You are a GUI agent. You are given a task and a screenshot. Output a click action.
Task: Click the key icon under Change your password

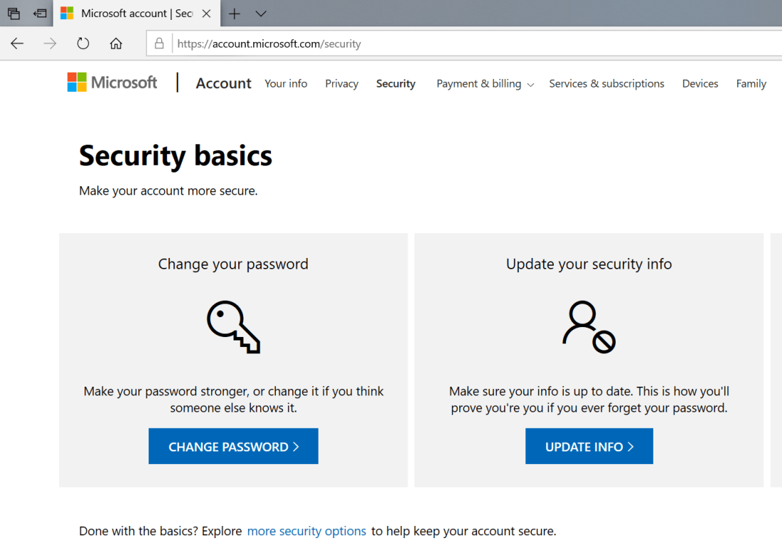tap(233, 326)
